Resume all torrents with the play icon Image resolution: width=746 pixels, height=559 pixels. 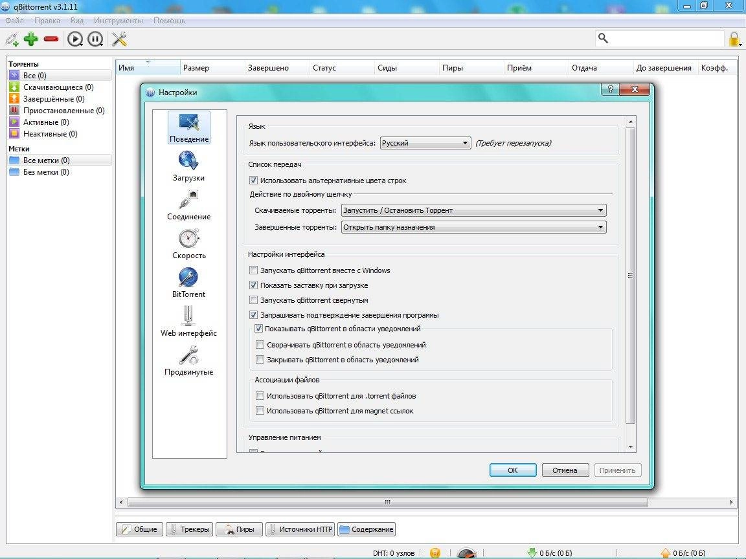[74, 39]
